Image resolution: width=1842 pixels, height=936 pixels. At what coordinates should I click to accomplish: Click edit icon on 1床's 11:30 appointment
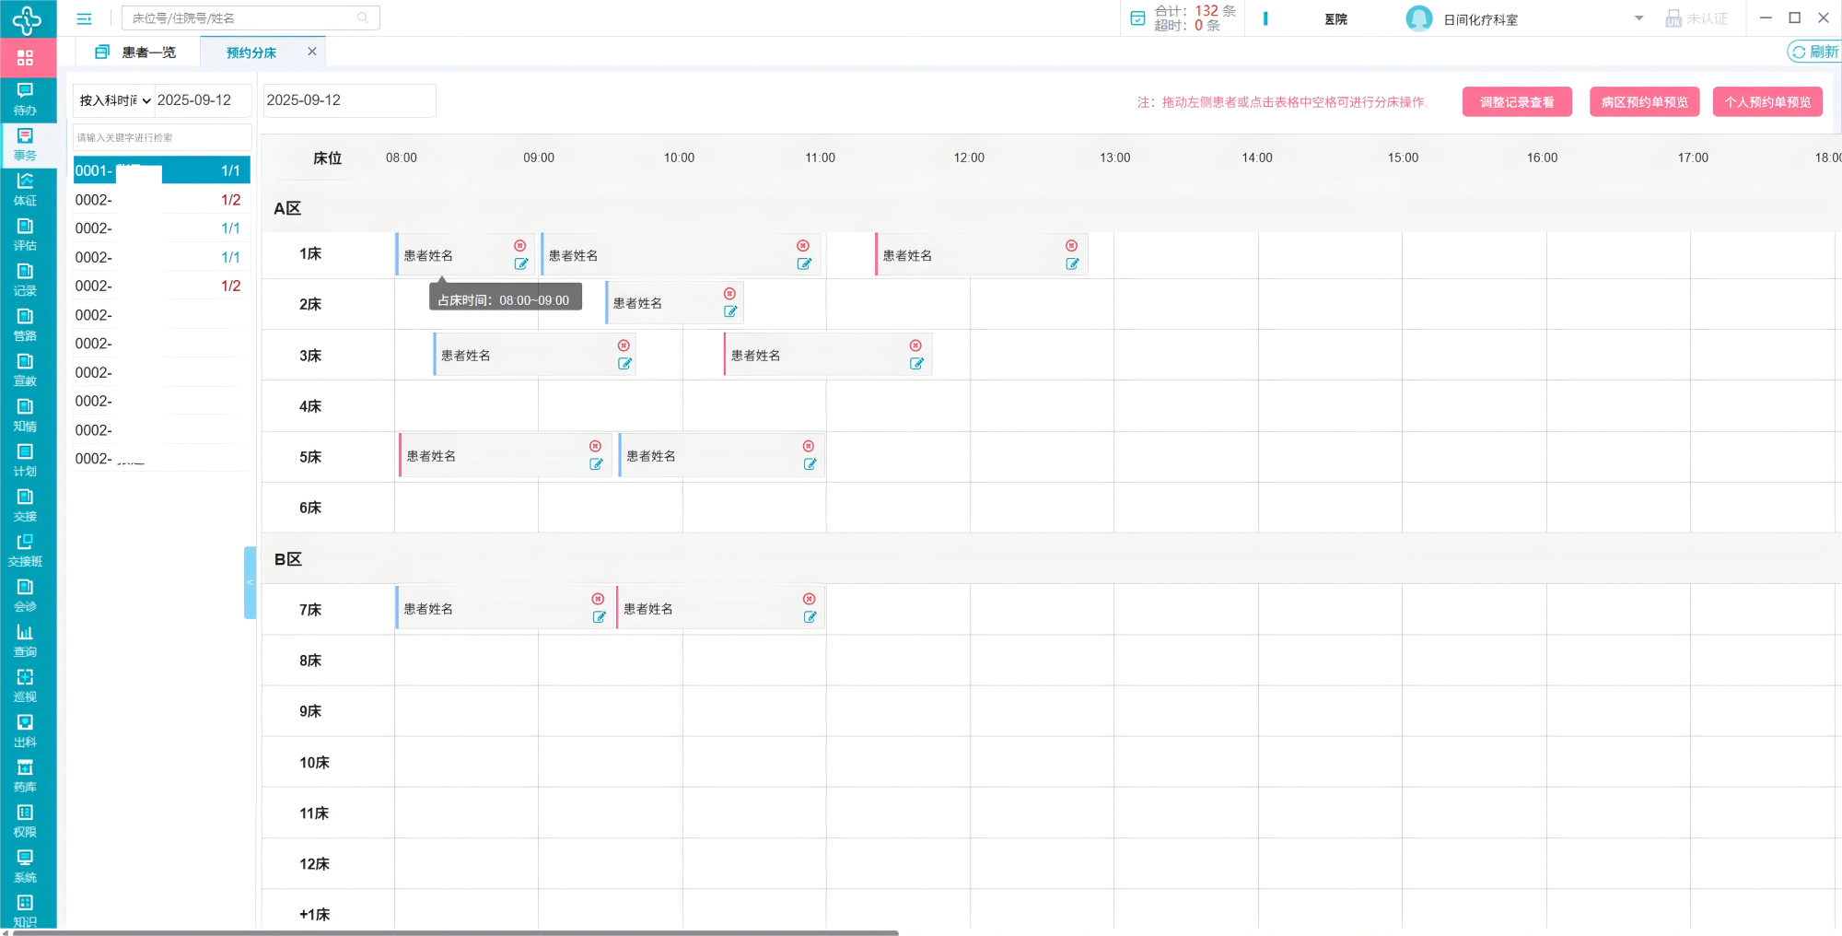pyautogui.click(x=1072, y=263)
